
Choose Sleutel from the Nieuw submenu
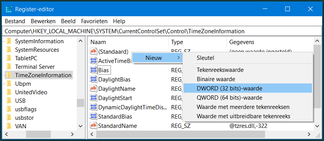coord(248,58)
